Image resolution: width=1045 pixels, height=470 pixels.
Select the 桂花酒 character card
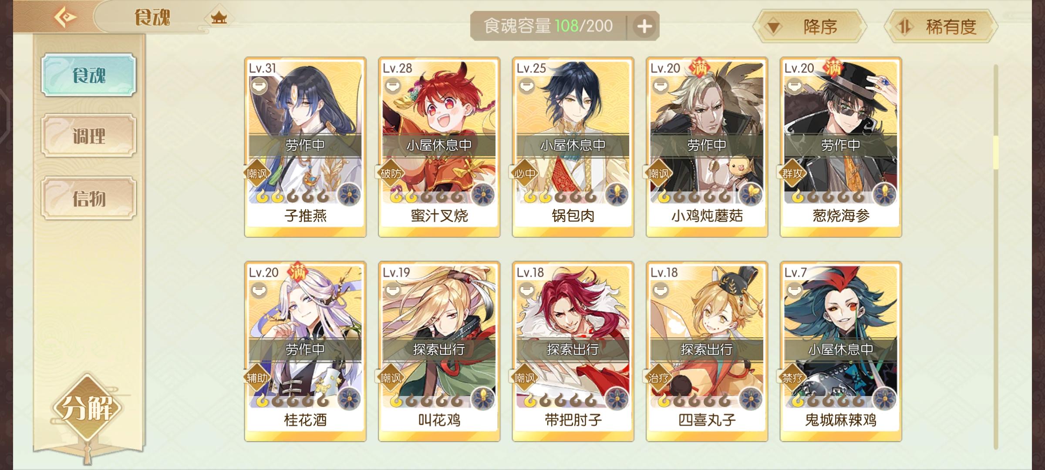click(305, 352)
